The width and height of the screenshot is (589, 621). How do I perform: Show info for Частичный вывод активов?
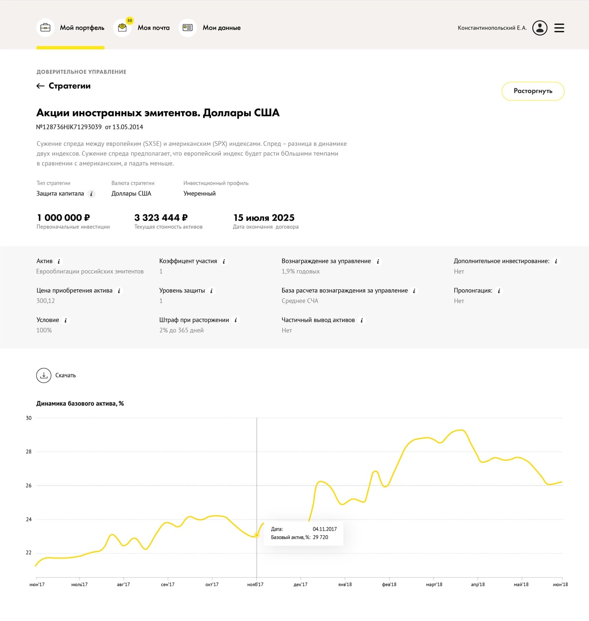[x=362, y=320]
